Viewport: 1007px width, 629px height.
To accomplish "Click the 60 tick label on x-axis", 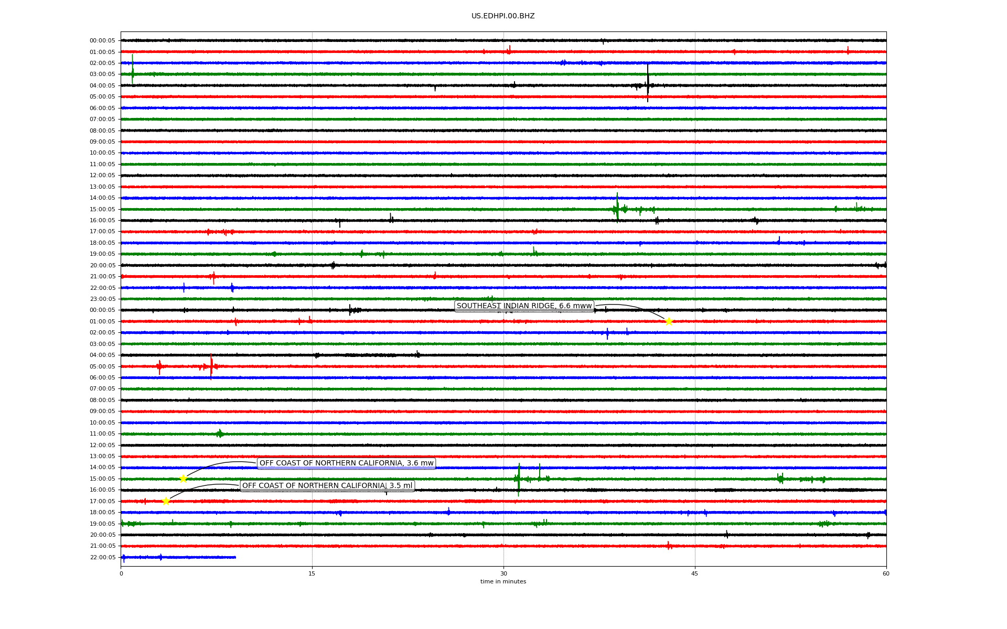I will click(886, 573).
